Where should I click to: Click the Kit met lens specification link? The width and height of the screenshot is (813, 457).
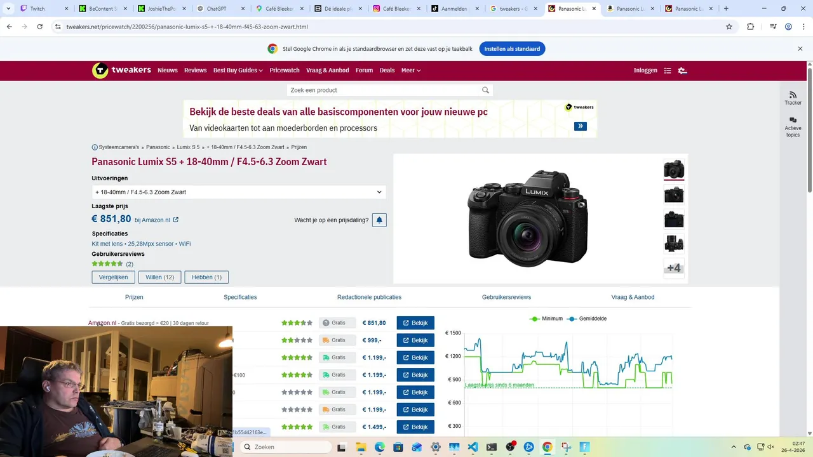tap(107, 244)
